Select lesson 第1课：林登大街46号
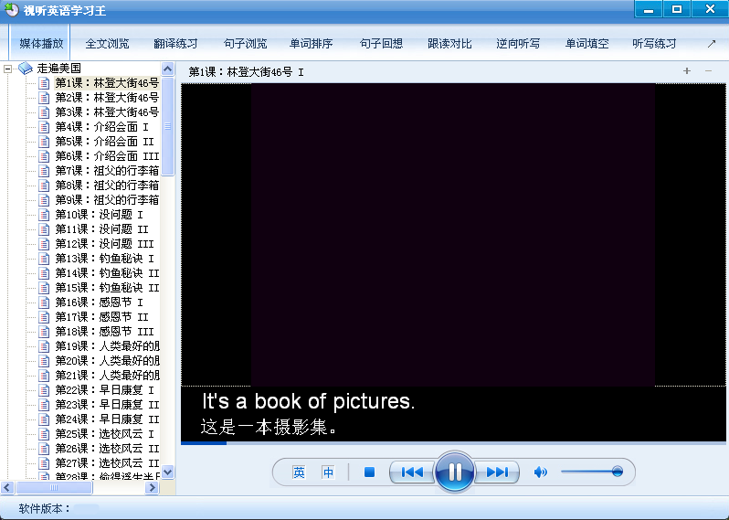The width and height of the screenshot is (729, 520). [x=107, y=83]
